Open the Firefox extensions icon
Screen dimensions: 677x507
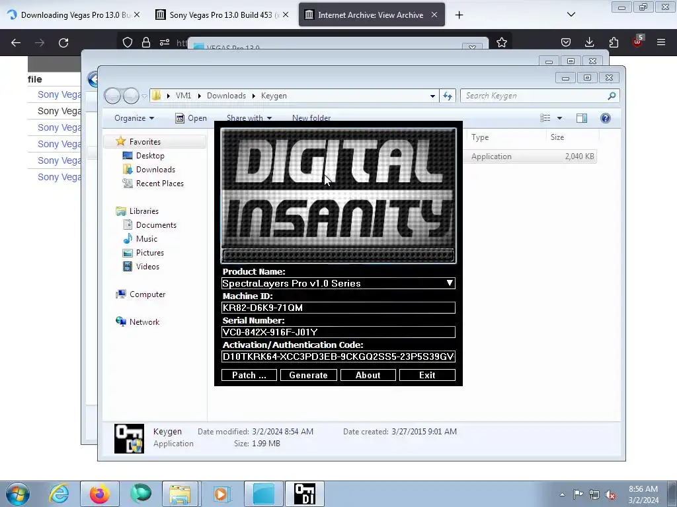tap(614, 42)
